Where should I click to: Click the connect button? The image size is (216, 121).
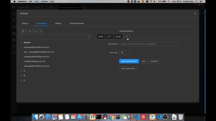click(x=154, y=61)
